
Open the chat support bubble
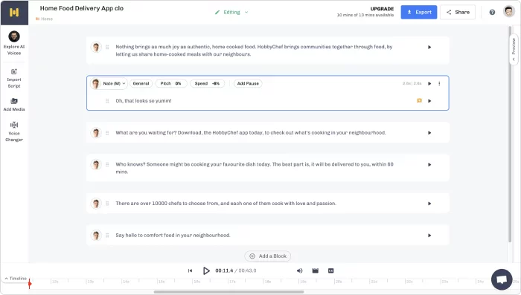[502, 279]
